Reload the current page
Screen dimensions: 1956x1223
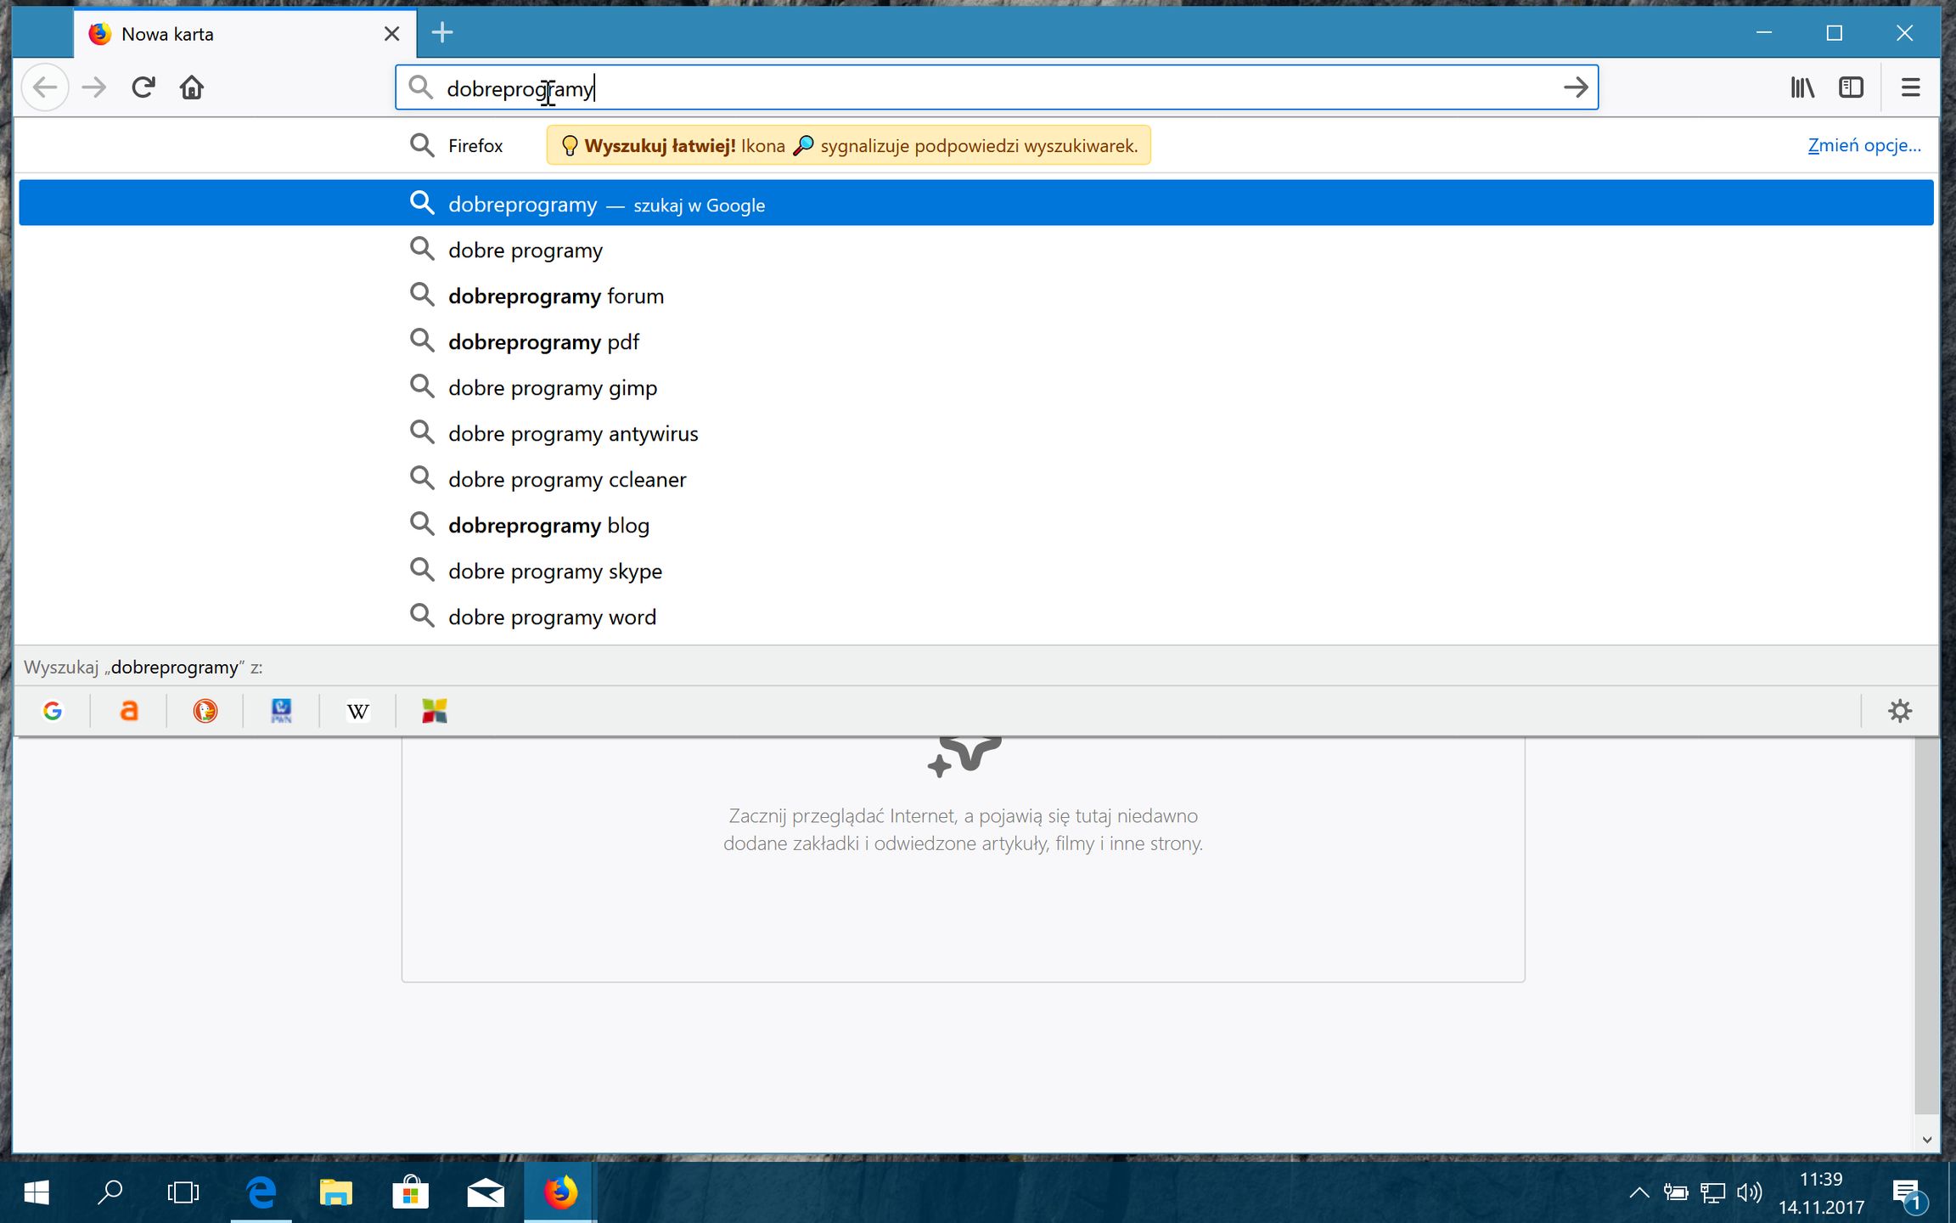143,87
